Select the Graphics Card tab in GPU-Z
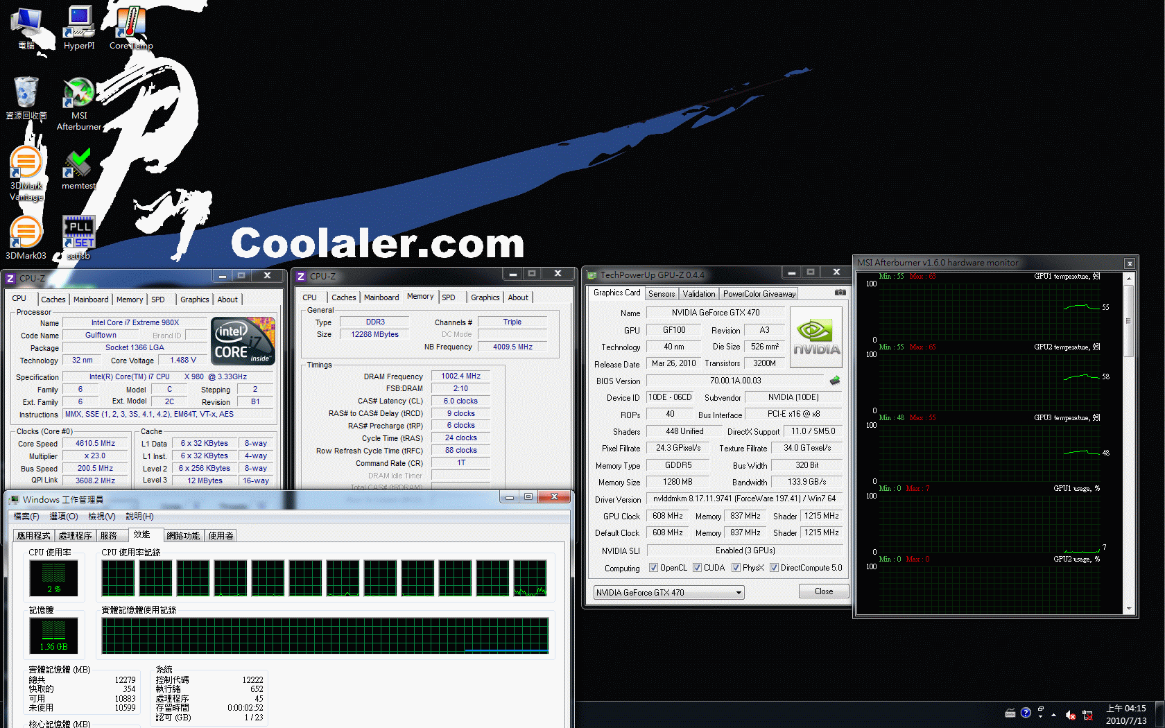This screenshot has width=1165, height=728. pyautogui.click(x=616, y=293)
